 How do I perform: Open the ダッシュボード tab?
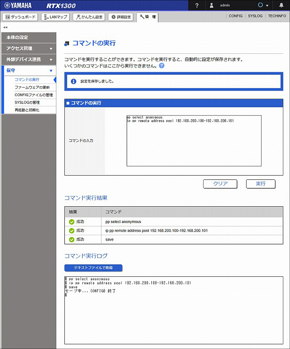[20, 17]
